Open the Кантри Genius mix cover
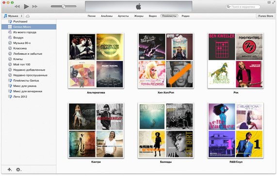The width and height of the screenshot is (277, 176). pos(96,130)
